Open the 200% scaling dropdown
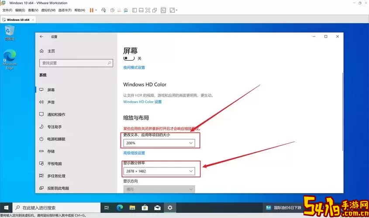This screenshot has height=218, width=369. (159, 143)
